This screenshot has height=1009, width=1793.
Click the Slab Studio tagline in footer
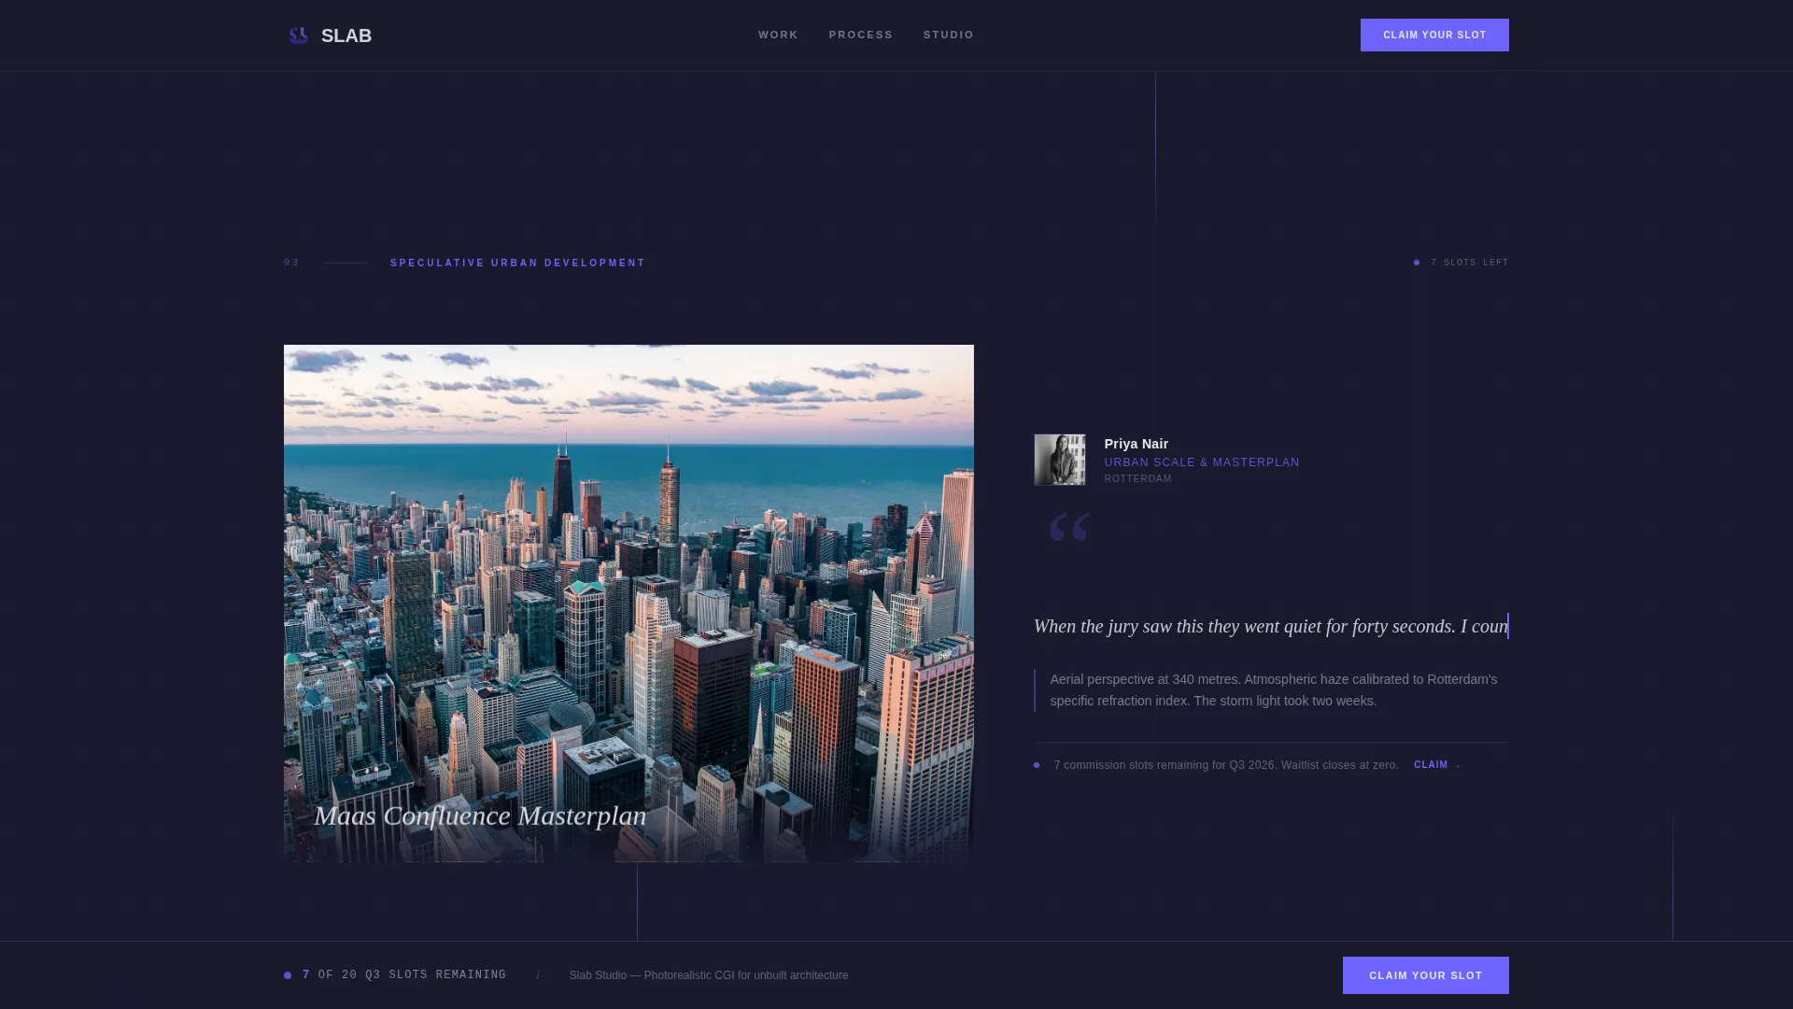tap(709, 975)
